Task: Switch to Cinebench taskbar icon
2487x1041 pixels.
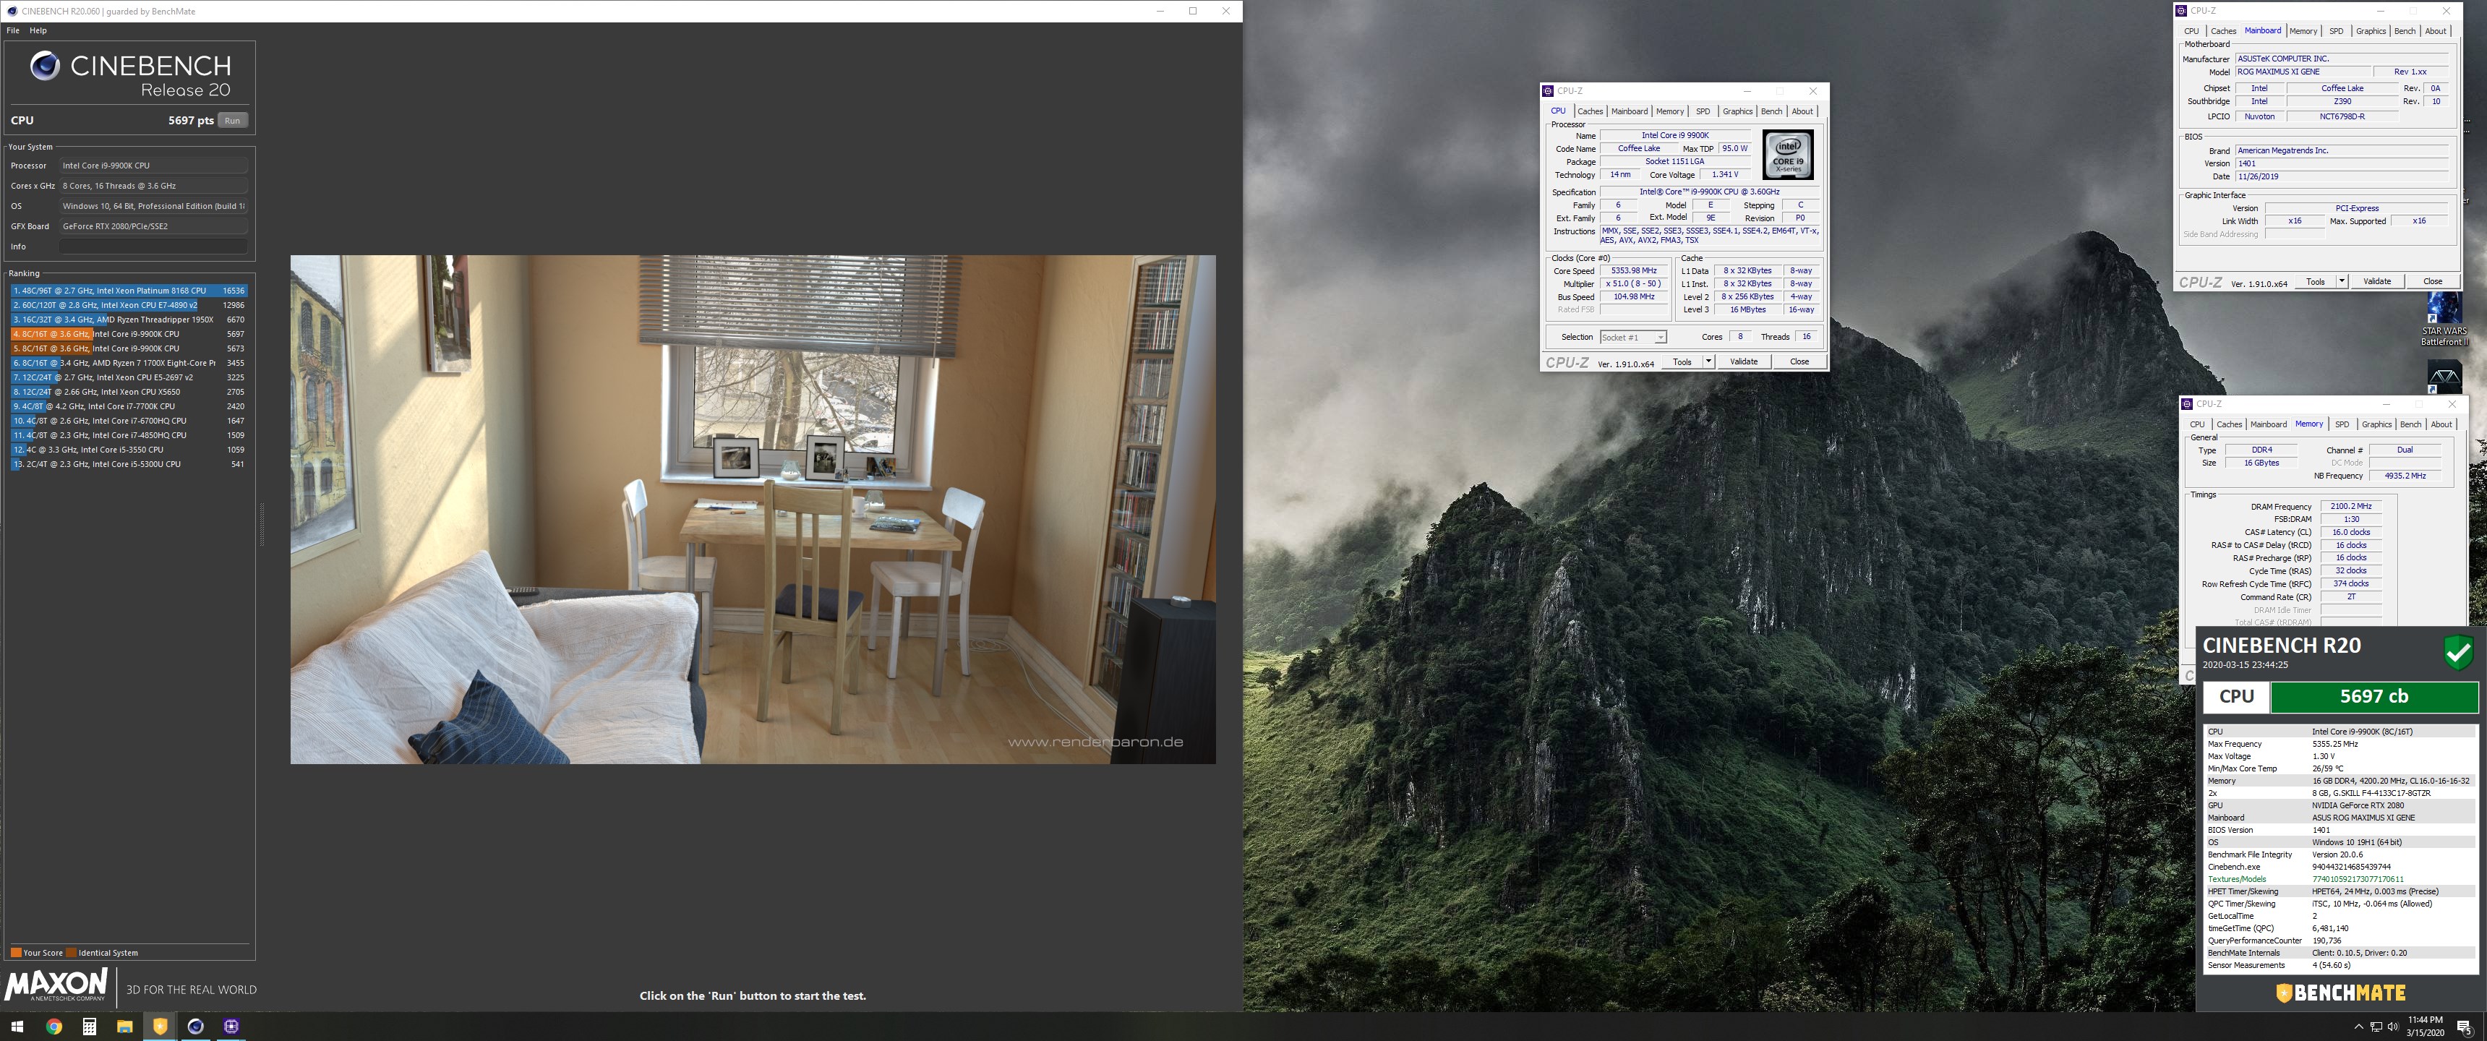Action: tap(195, 1027)
